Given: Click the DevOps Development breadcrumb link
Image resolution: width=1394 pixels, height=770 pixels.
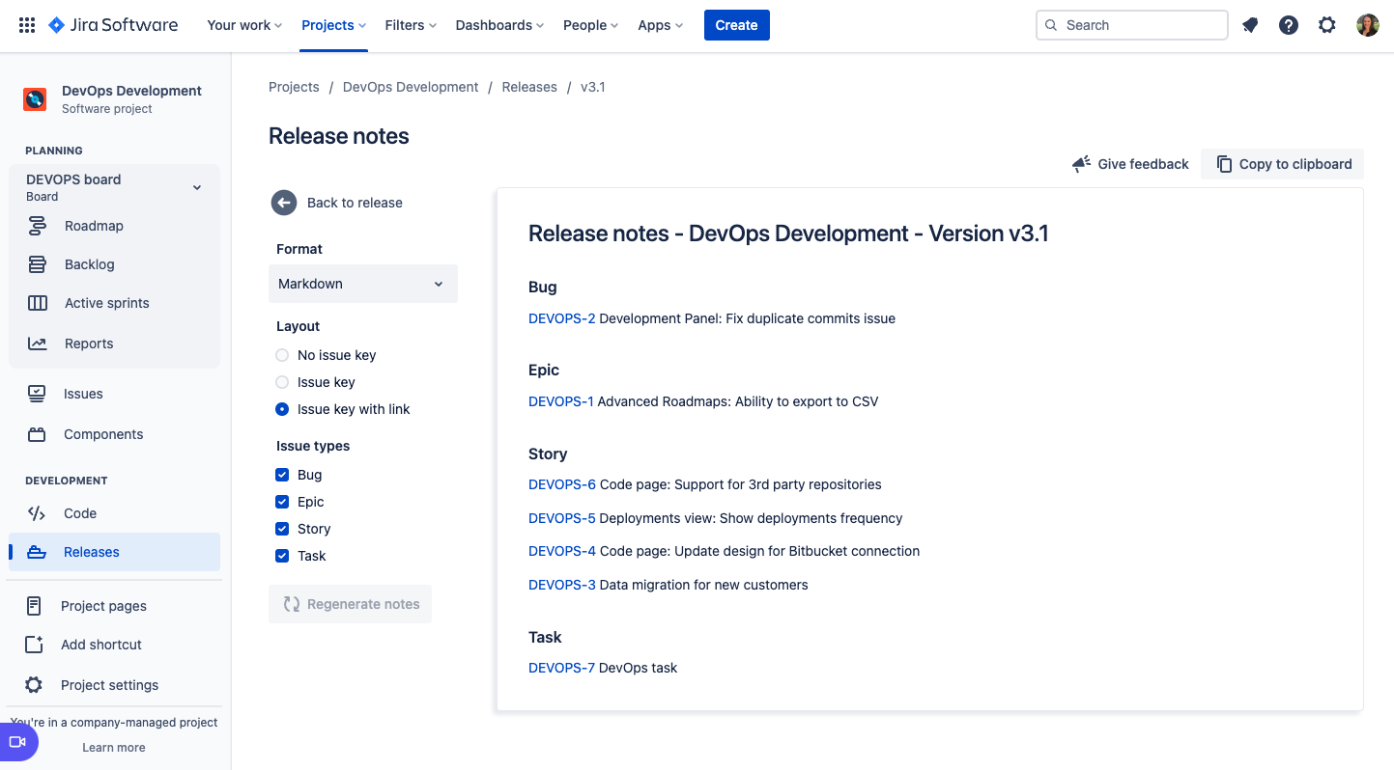Looking at the screenshot, I should (x=411, y=87).
